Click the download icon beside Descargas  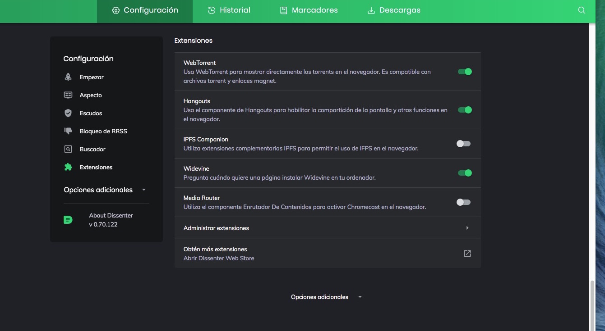click(371, 10)
